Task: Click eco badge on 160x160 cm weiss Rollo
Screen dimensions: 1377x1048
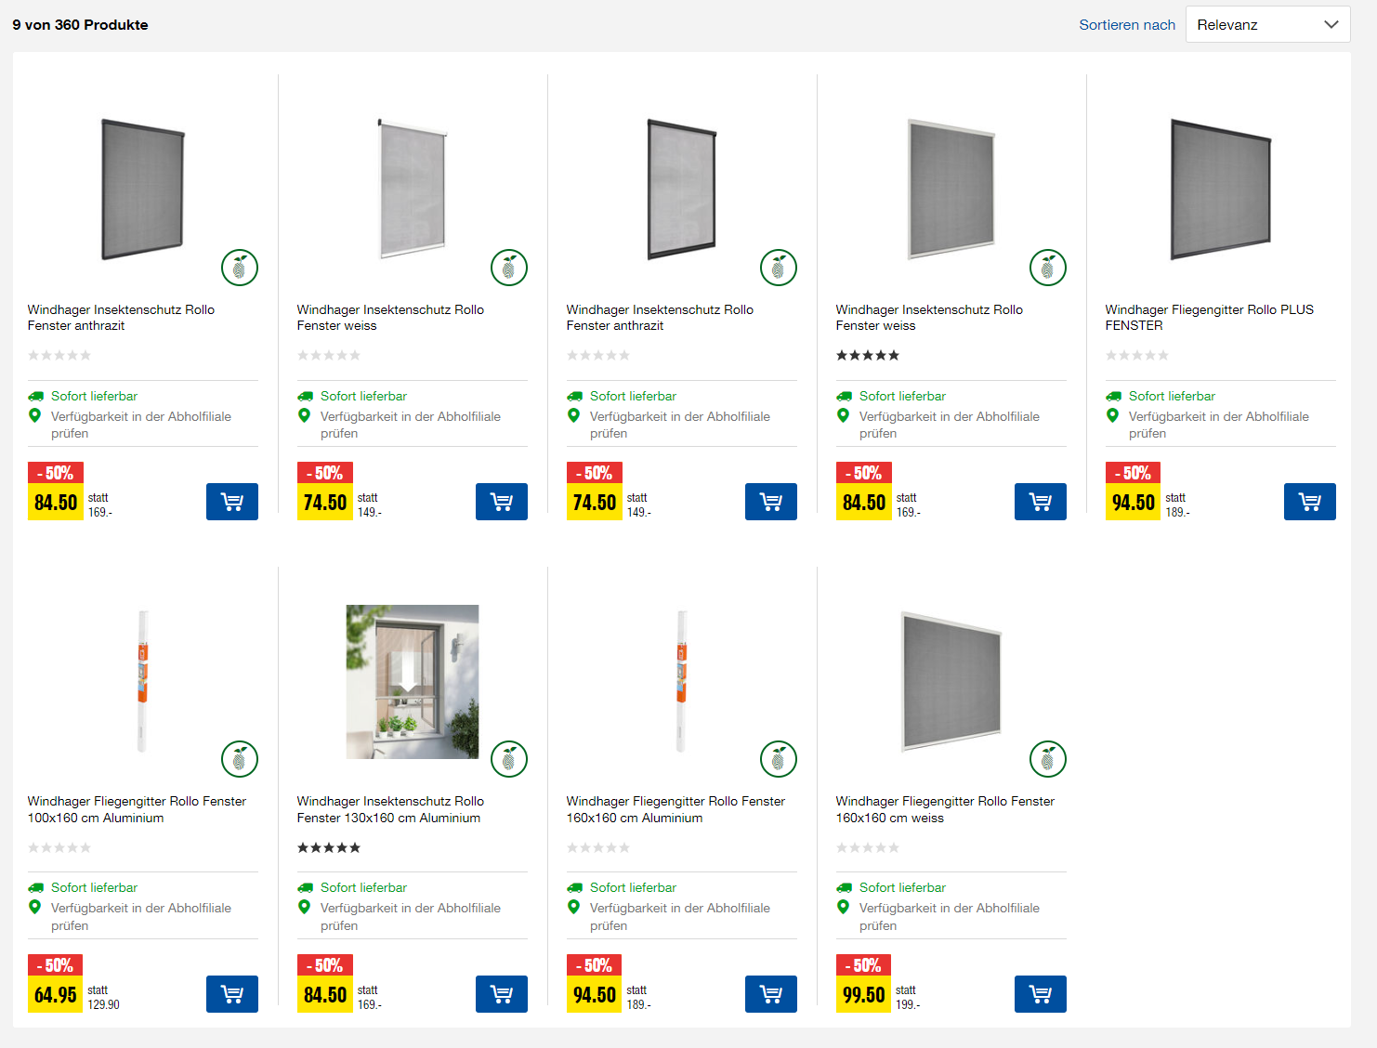Action: pos(1048,759)
